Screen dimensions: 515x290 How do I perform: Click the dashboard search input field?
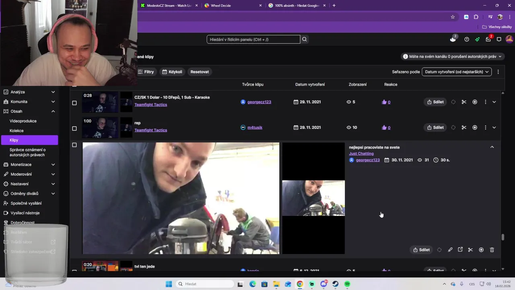coord(253,39)
